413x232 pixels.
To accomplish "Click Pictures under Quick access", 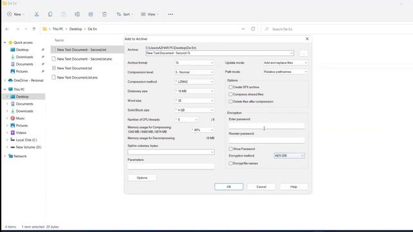I will coord(22,72).
